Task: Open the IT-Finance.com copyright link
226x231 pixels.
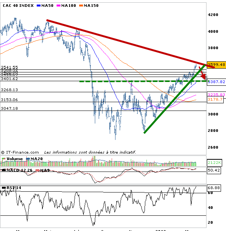Action: [x=20, y=152]
